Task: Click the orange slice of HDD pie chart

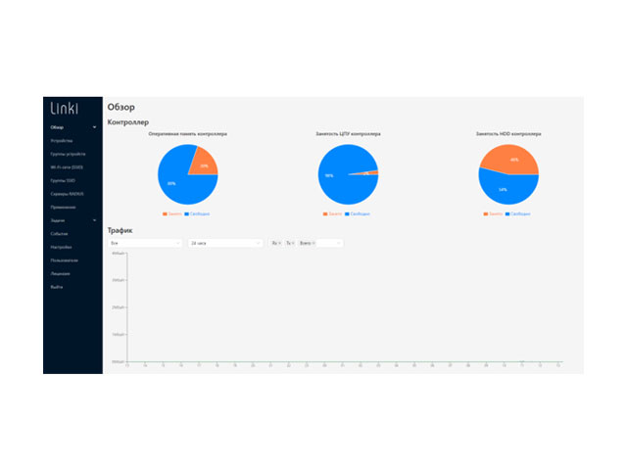Action: [509, 158]
